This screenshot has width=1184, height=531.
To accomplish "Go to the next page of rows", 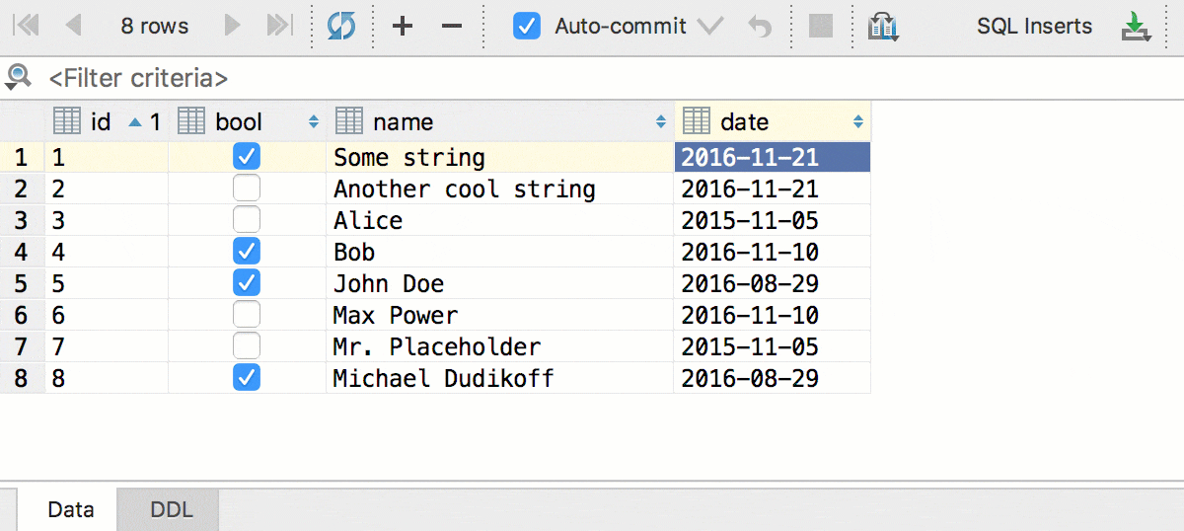I will coord(233,27).
